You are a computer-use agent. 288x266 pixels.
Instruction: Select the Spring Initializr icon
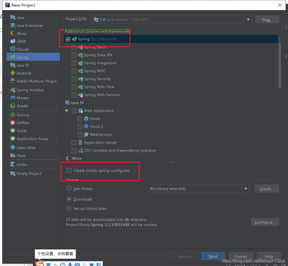(x=13, y=90)
